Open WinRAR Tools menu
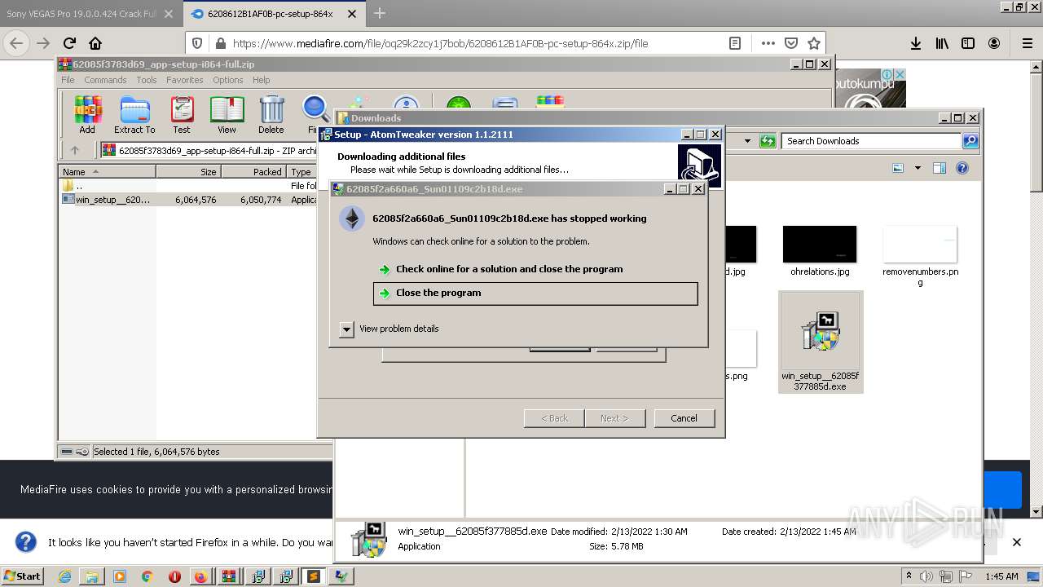 pyautogui.click(x=147, y=80)
